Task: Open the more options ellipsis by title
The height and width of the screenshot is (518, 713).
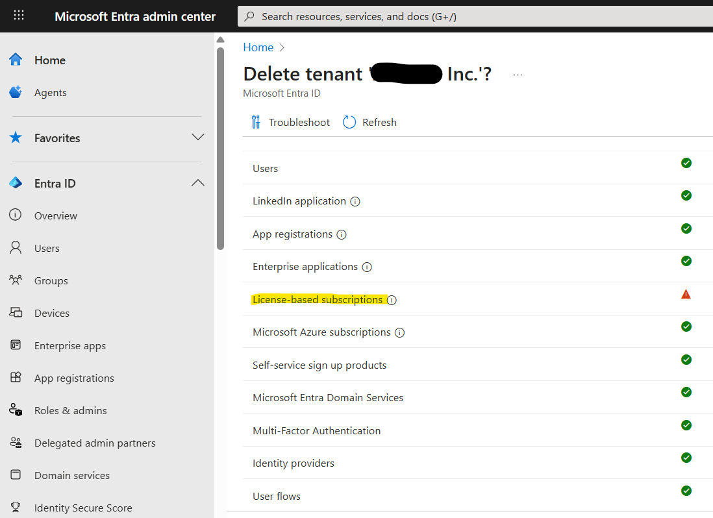Action: pyautogui.click(x=518, y=75)
